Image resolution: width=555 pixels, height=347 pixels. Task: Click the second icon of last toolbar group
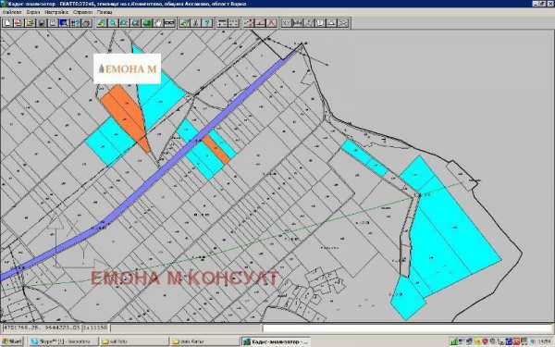pyautogui.click(x=297, y=23)
